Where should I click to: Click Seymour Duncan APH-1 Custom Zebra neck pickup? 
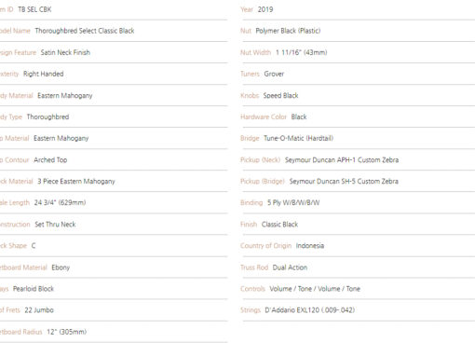point(342,160)
